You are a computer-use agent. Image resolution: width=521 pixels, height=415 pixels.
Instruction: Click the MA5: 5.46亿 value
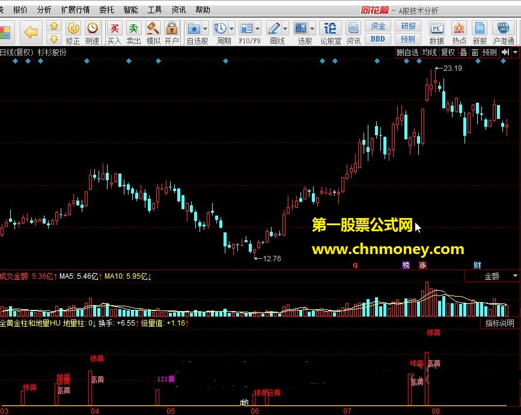(79, 276)
